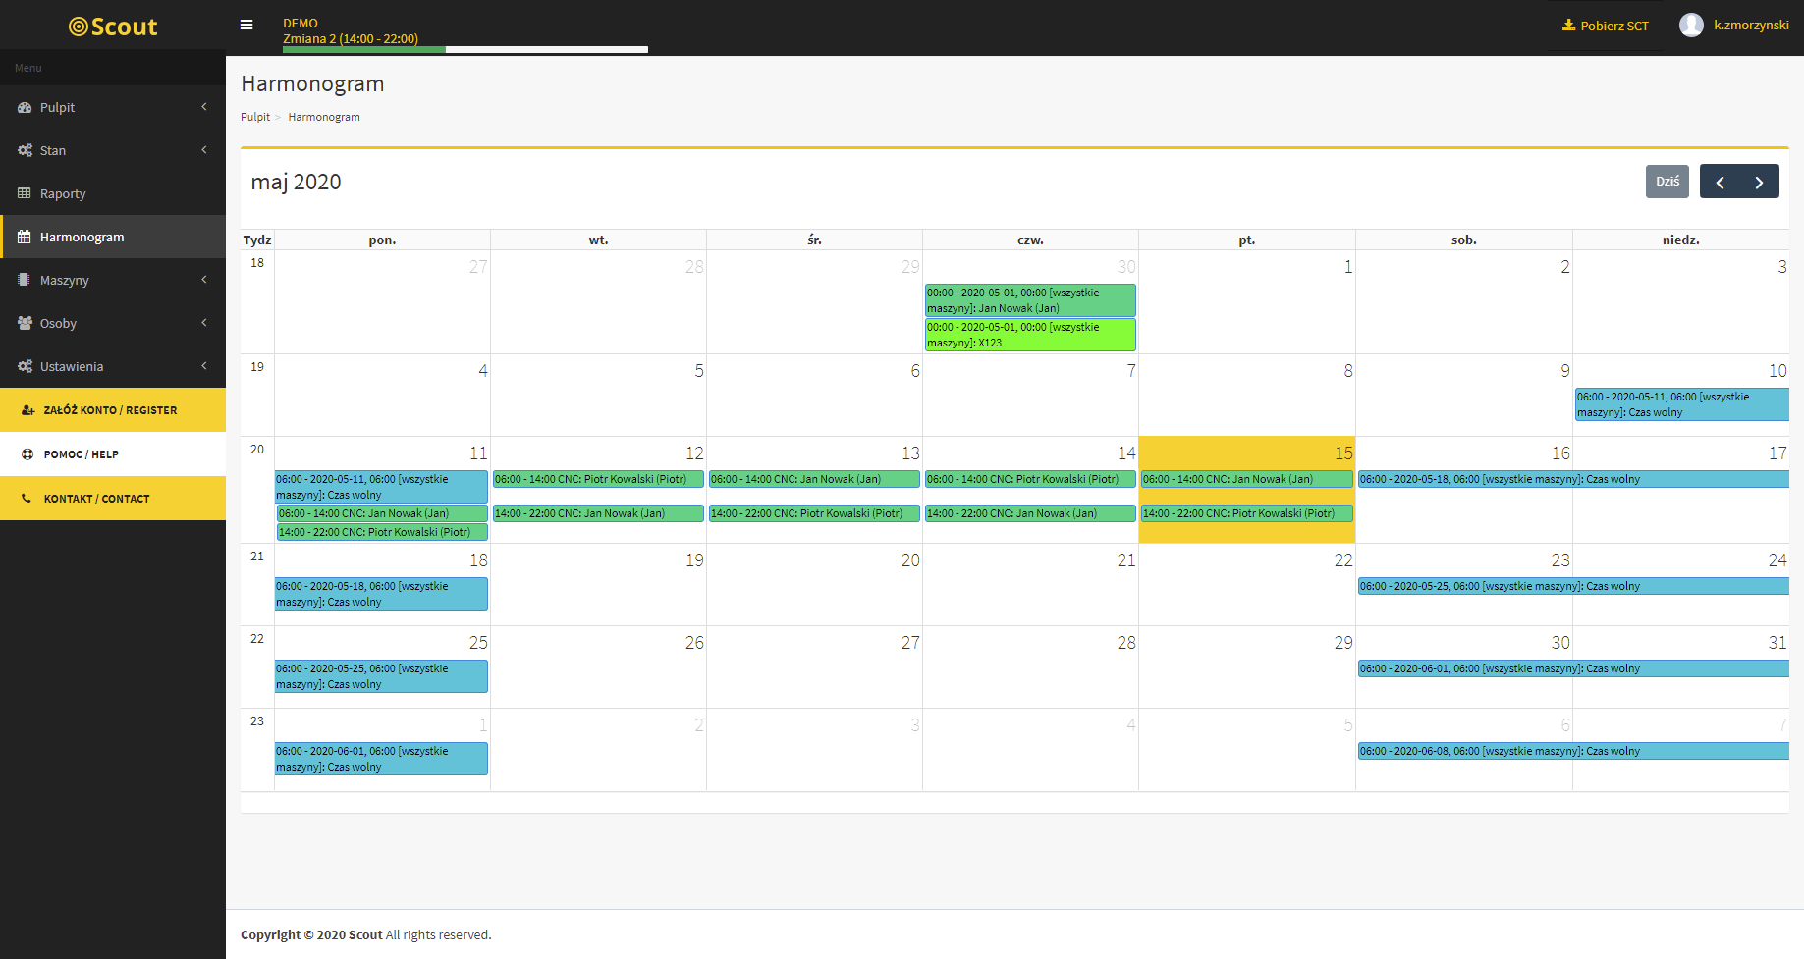The image size is (1804, 959).
Task: Open the Raporty menu item
Action: coord(113,194)
